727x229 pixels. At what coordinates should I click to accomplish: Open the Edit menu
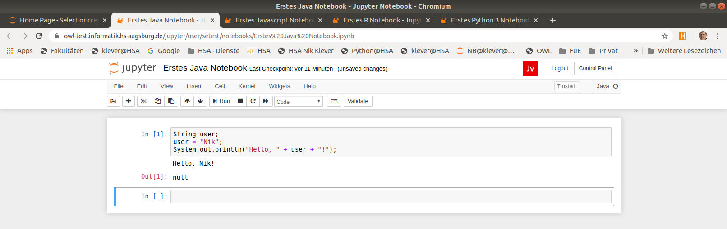pyautogui.click(x=142, y=86)
